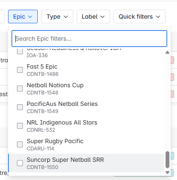The image size is (177, 180).
Task: Enable the Netball Nations Cup checkbox
Action: coord(20,89)
